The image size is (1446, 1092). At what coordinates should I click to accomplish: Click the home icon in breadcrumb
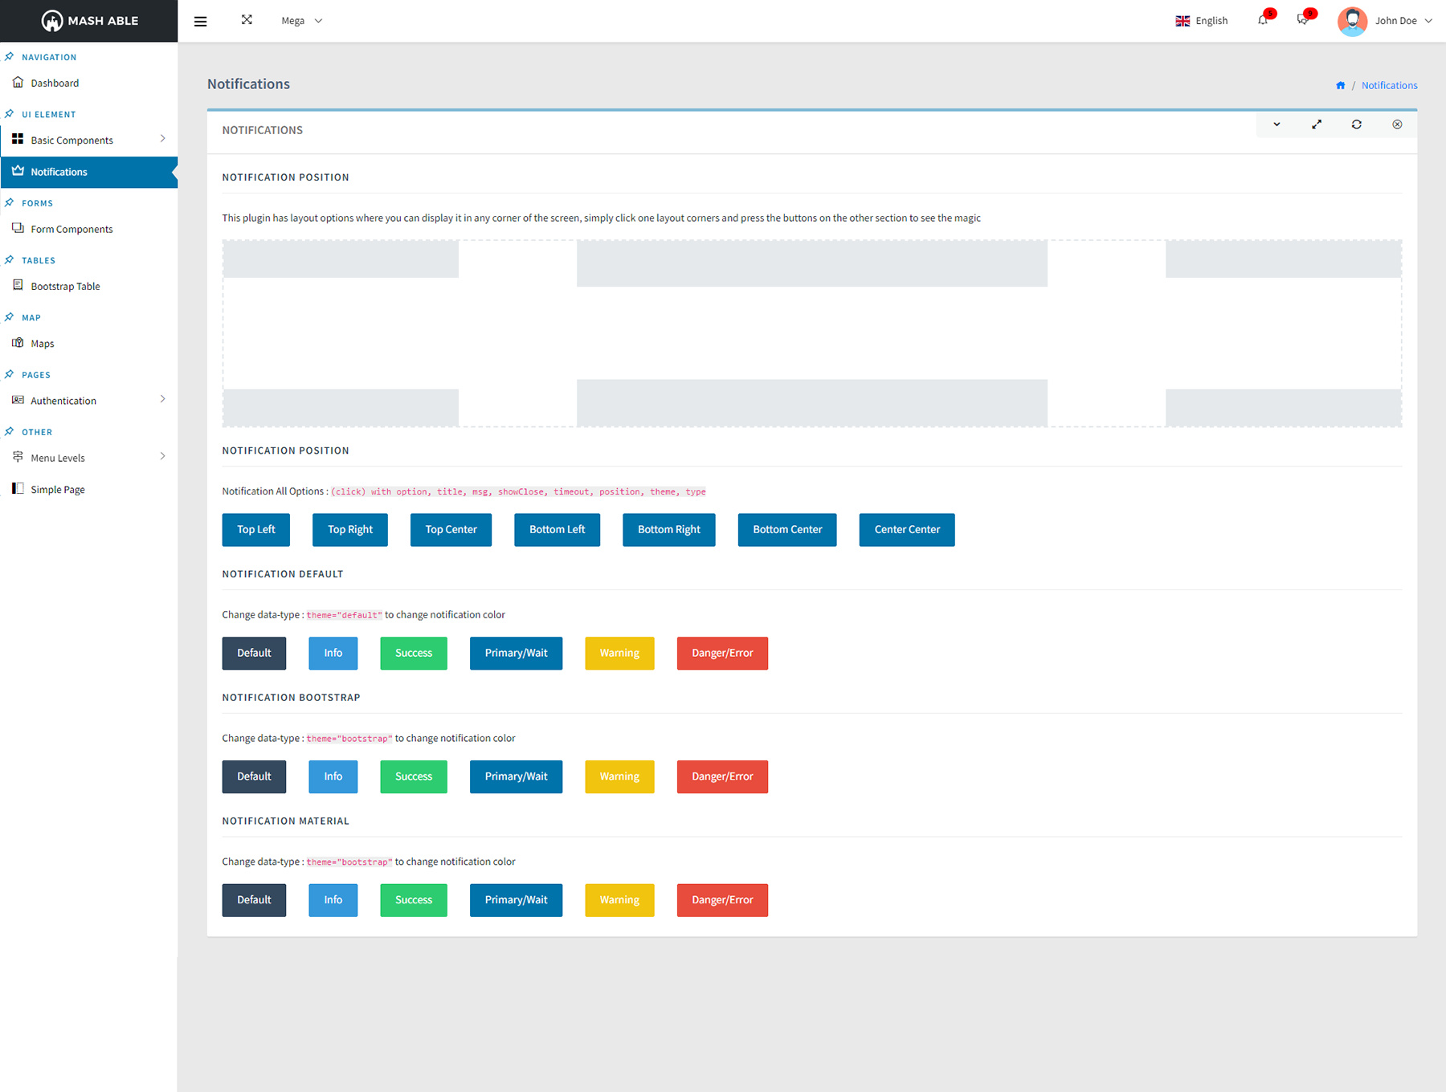tap(1340, 86)
